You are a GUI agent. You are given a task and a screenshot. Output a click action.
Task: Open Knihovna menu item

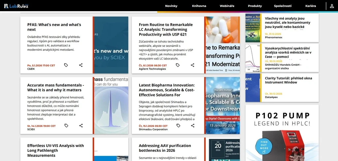click(199, 6)
